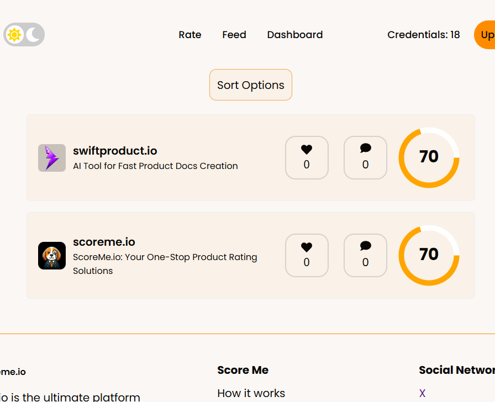The width and height of the screenshot is (495, 402).
Task: Select the moon dark-mode icon
Action: [33, 35]
